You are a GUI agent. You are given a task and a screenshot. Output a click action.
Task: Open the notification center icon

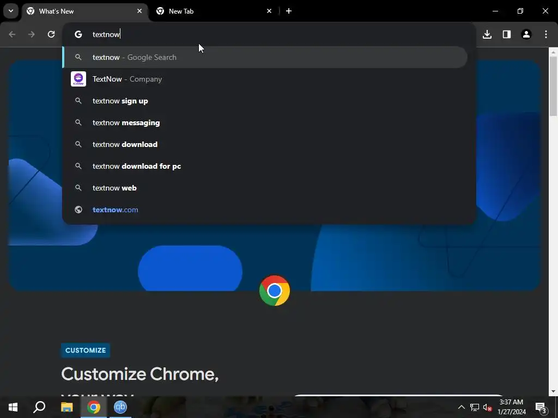coord(541,407)
